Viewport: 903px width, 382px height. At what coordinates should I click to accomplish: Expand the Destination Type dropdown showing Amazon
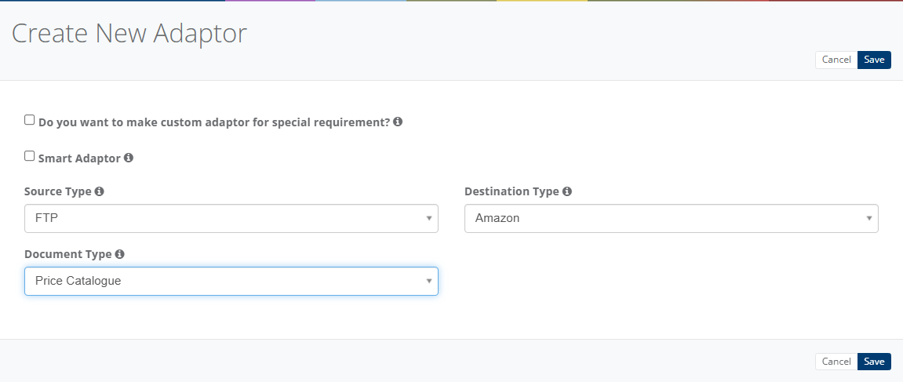[x=671, y=218]
